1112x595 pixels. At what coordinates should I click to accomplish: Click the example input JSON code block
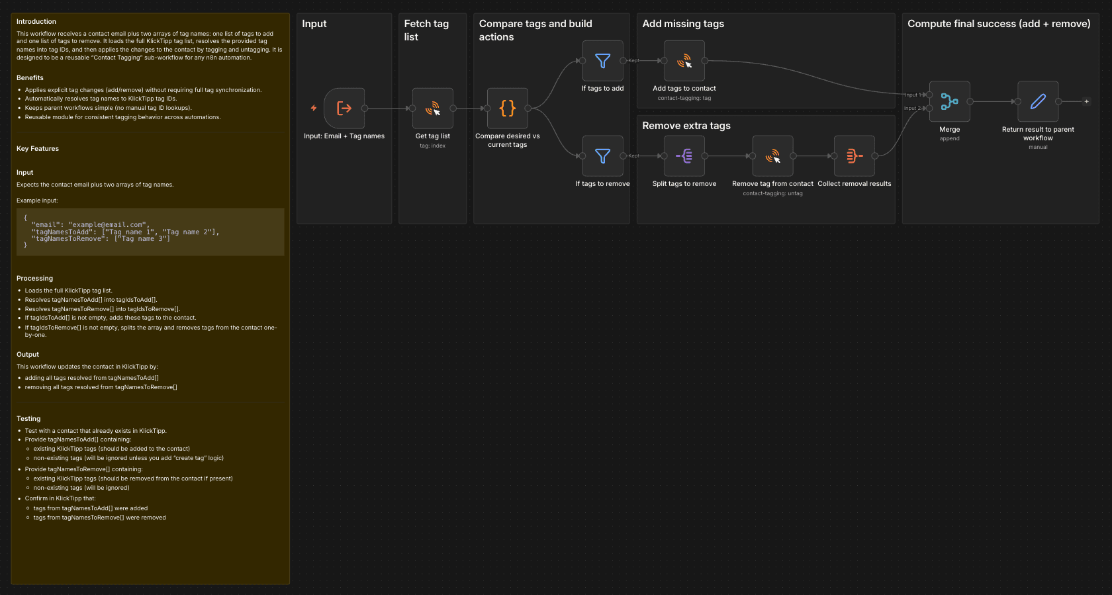click(x=150, y=232)
